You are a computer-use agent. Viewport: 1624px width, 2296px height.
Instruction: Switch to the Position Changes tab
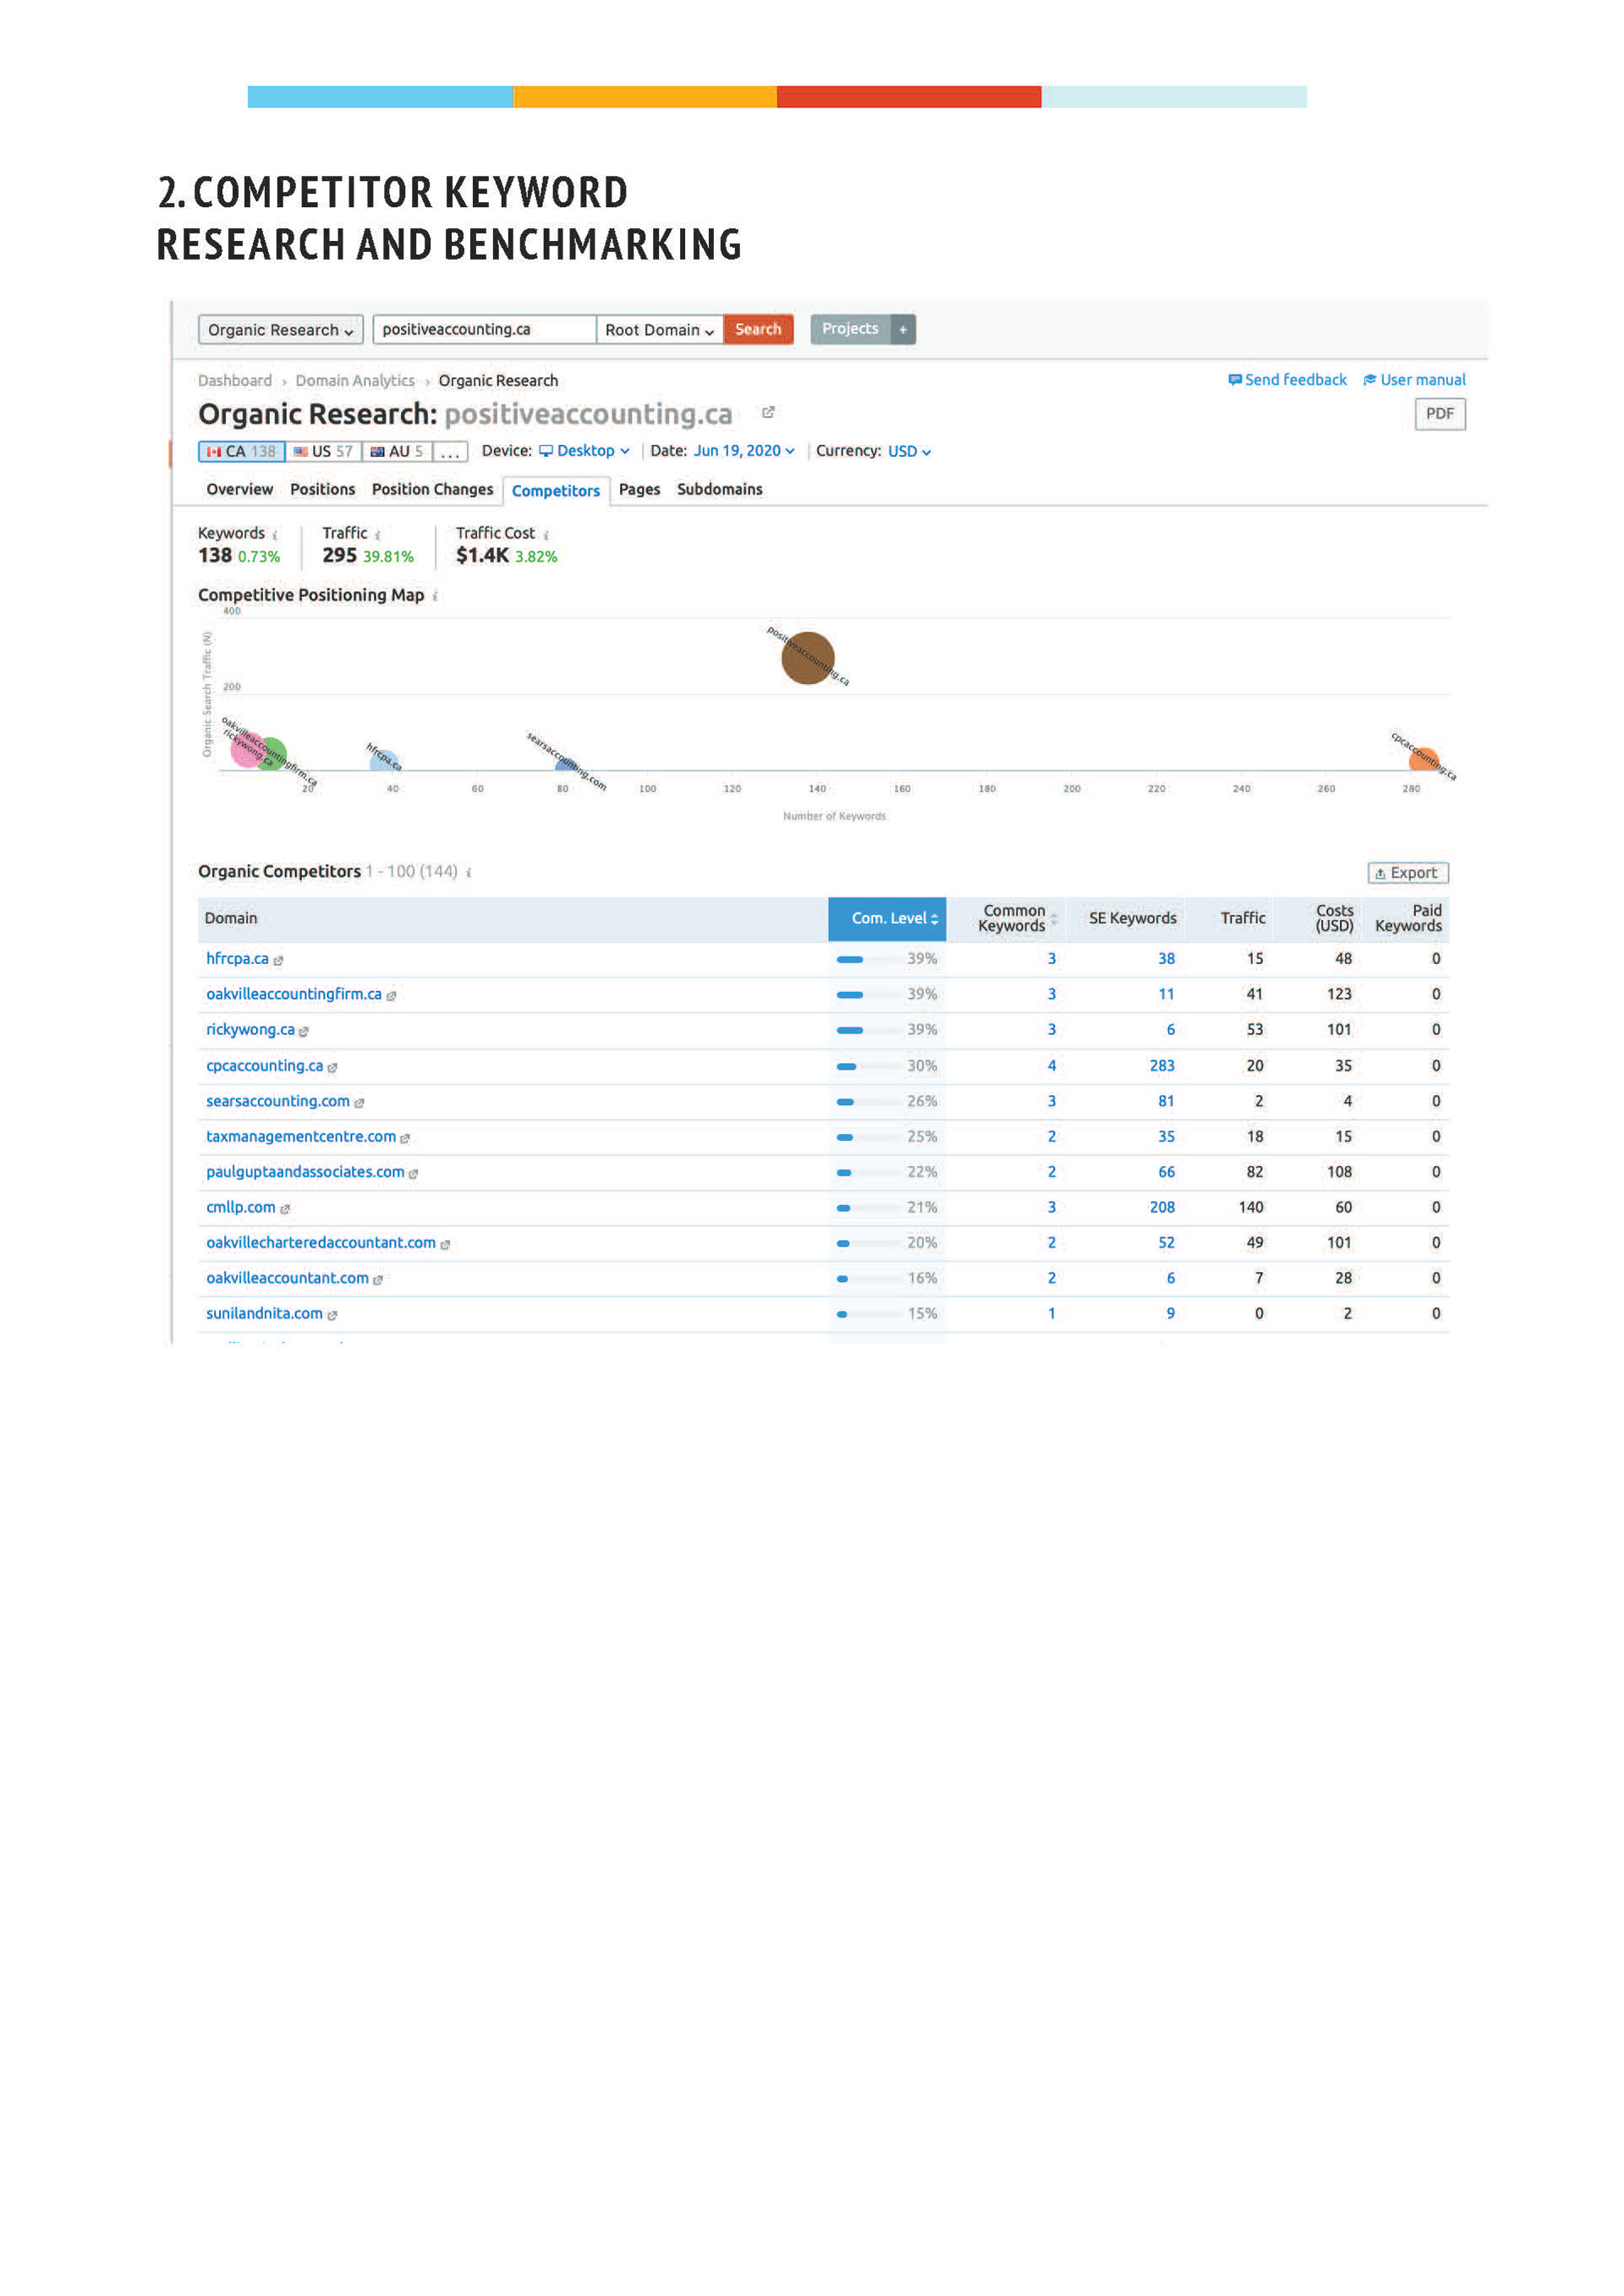tap(432, 489)
